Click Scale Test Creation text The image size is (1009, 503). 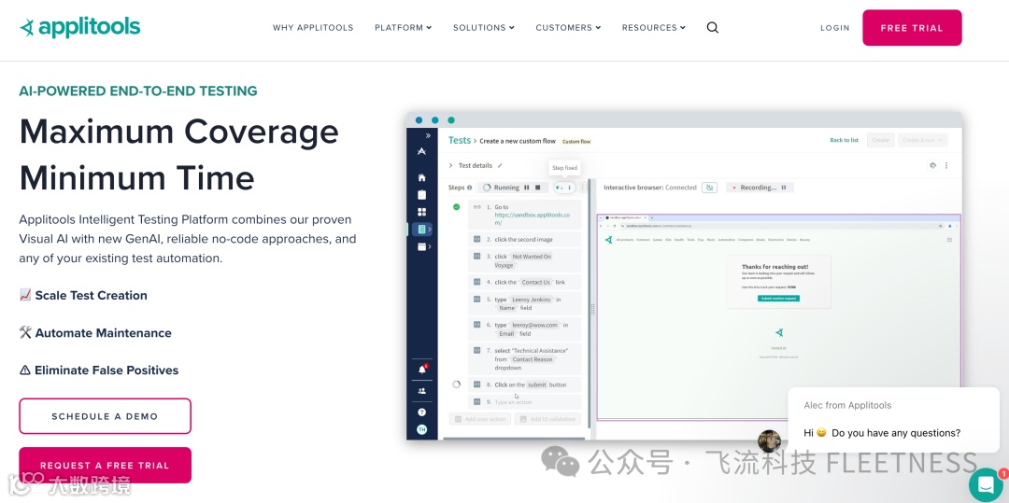(91, 296)
